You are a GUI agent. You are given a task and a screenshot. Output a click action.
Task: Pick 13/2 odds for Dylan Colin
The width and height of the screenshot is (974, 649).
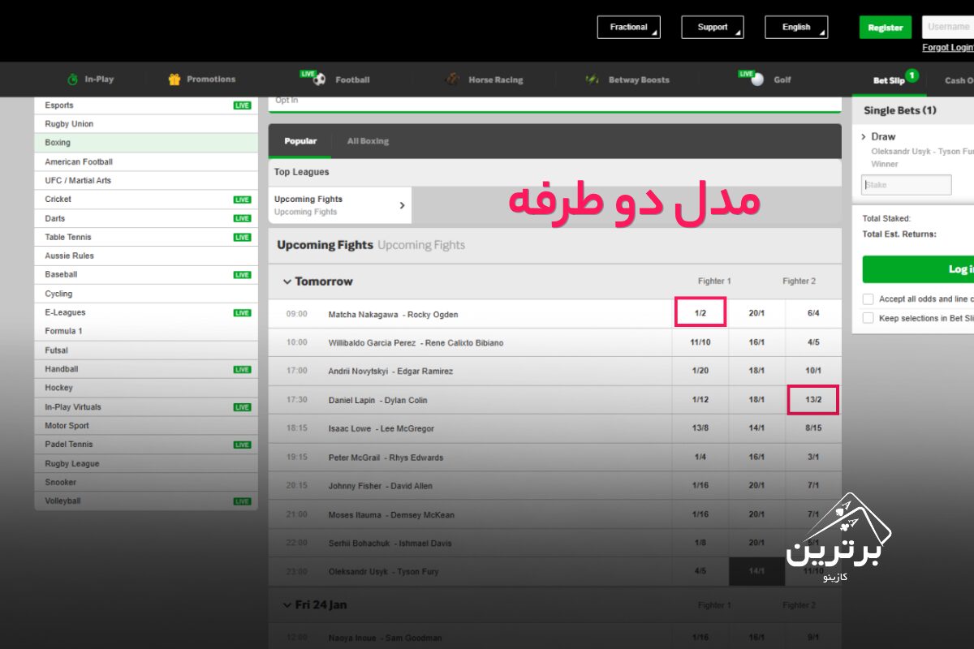(813, 400)
